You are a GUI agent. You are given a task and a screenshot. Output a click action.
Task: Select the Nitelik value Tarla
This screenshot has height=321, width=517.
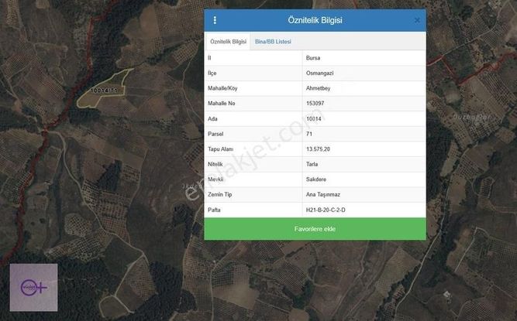[312, 164]
